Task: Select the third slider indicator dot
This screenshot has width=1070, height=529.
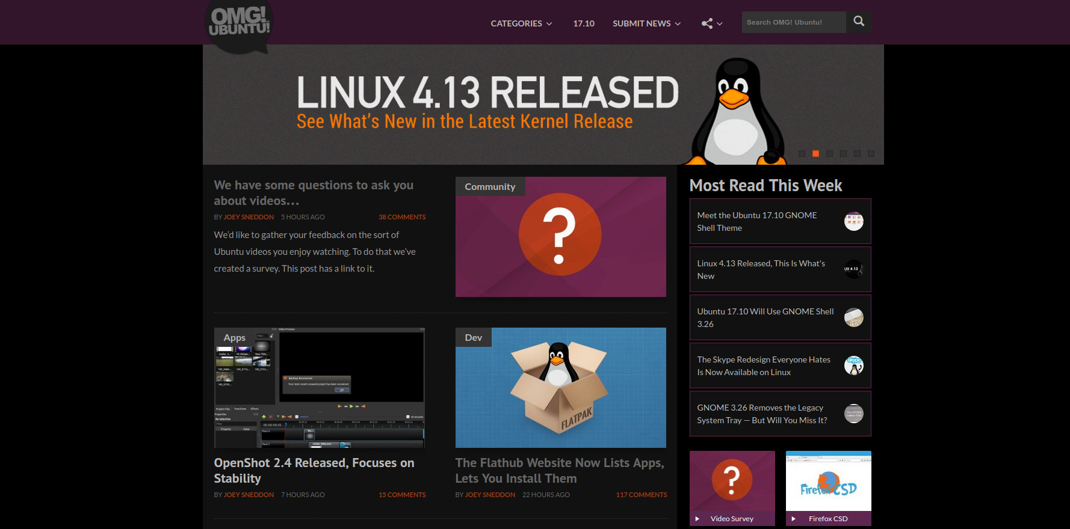Action: (x=829, y=154)
